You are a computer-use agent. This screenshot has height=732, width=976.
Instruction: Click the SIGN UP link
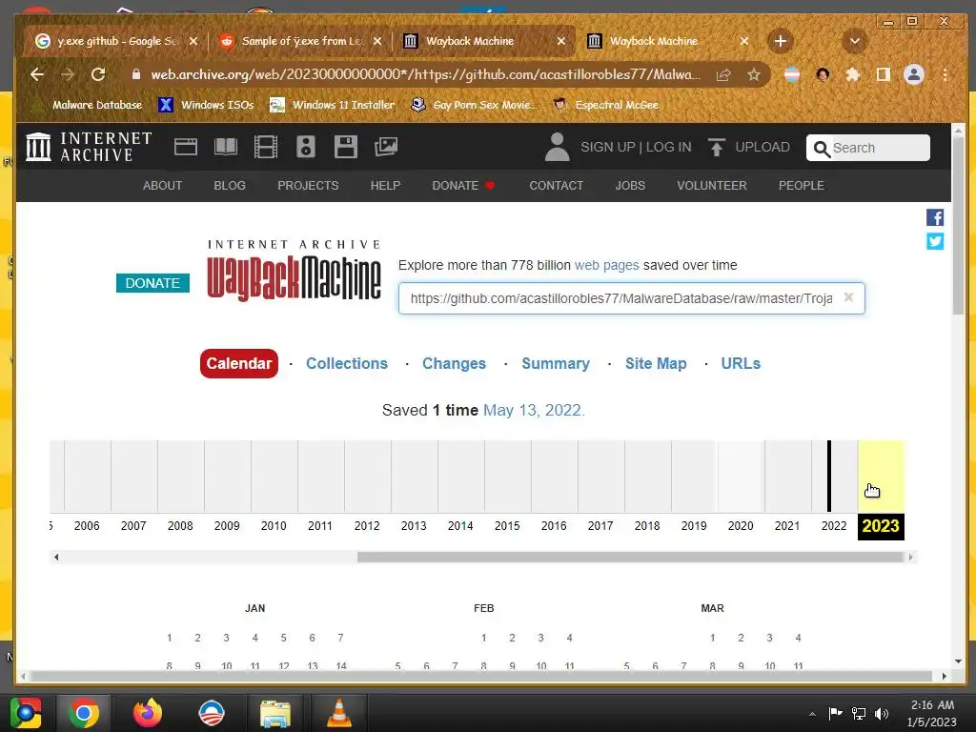[607, 147]
